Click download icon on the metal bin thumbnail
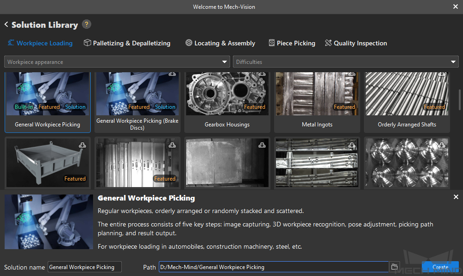The height and width of the screenshot is (276, 463). tap(82, 145)
